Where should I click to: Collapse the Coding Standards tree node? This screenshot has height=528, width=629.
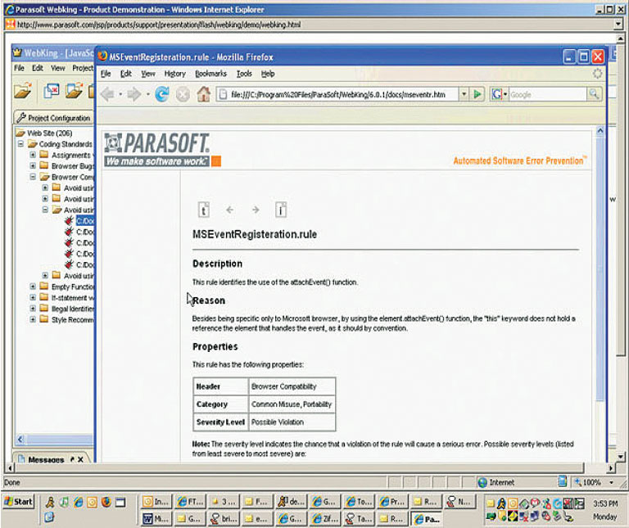click(20, 144)
